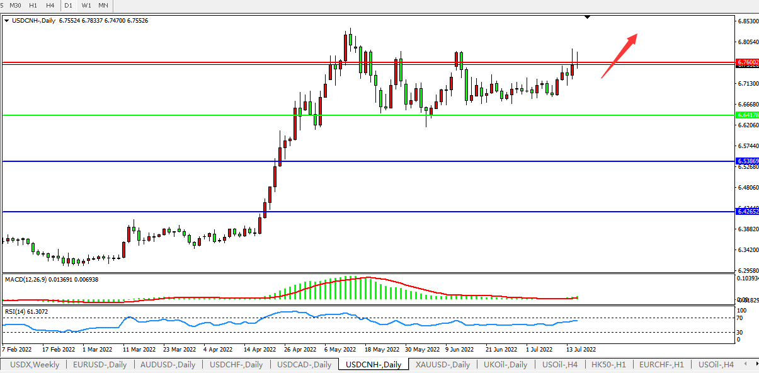Select the D1 daily timeframe
Screen dimensions: 759x373
pyautogui.click(x=68, y=6)
